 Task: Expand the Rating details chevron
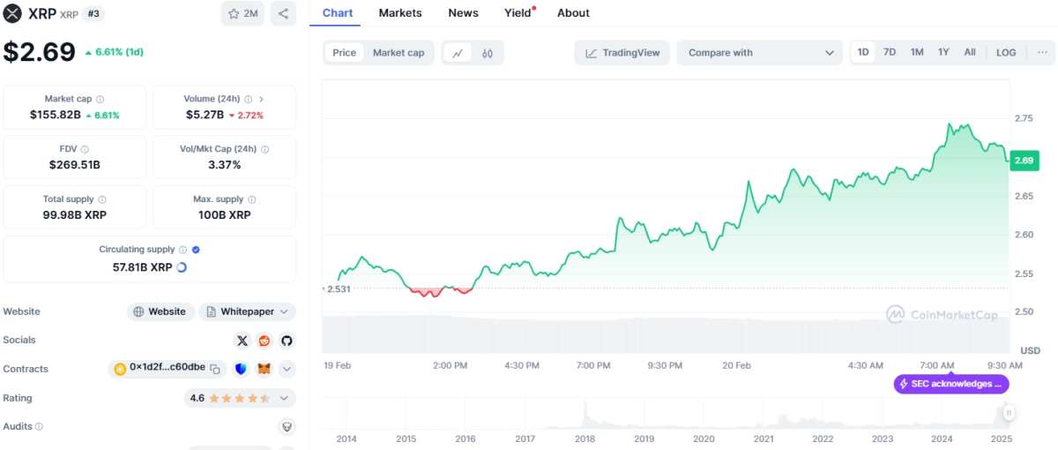(283, 398)
